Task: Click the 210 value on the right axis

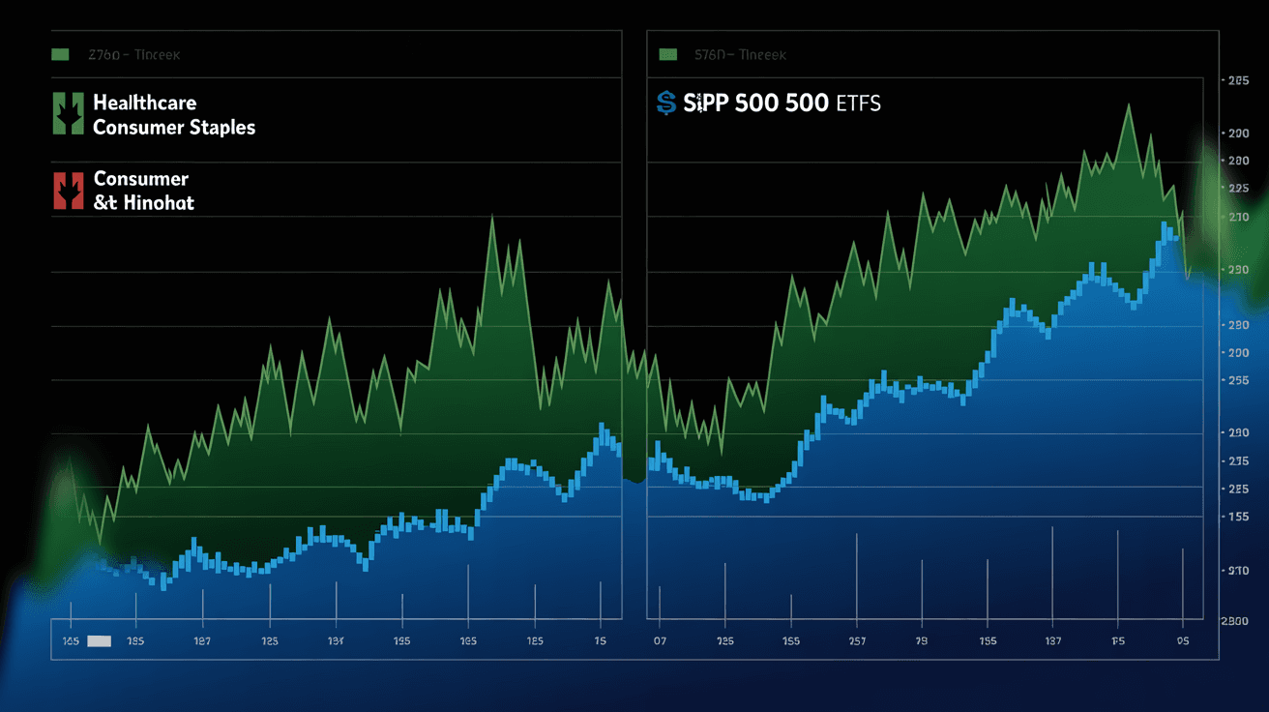Action: [x=1238, y=217]
